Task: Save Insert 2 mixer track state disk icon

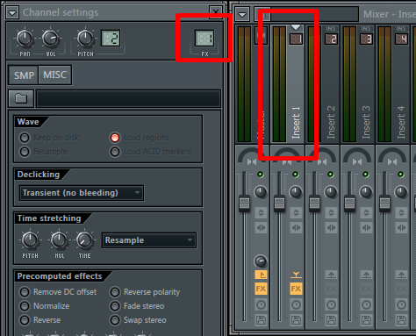Action: pos(331,320)
